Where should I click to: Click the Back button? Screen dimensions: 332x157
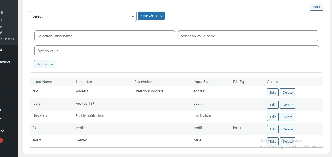pos(317,7)
